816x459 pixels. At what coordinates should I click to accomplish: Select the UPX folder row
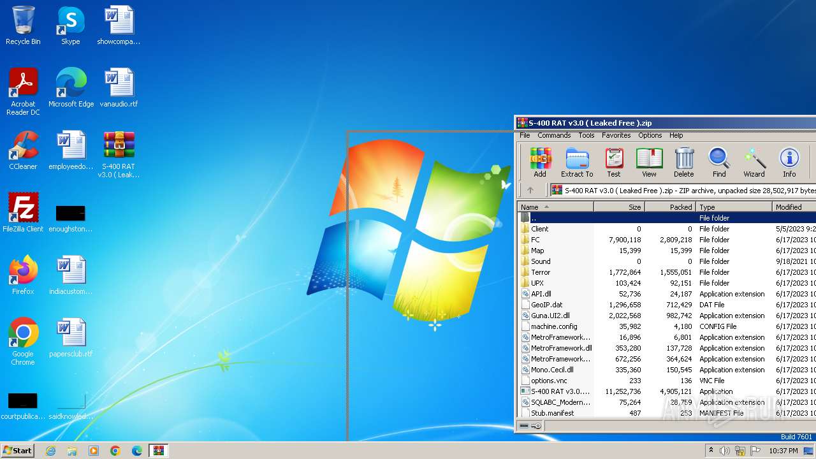tap(667, 283)
